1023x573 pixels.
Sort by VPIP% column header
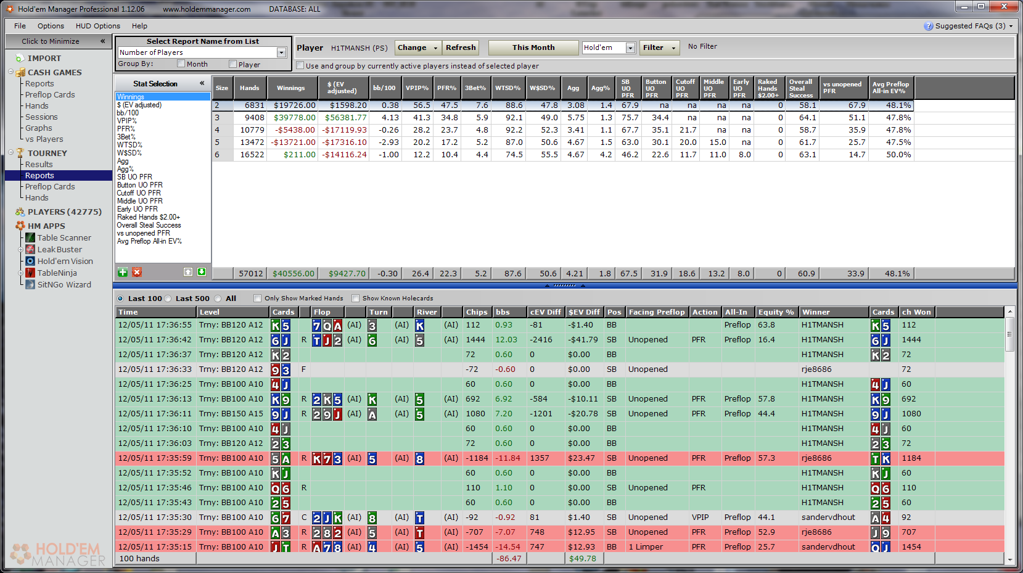[417, 88]
